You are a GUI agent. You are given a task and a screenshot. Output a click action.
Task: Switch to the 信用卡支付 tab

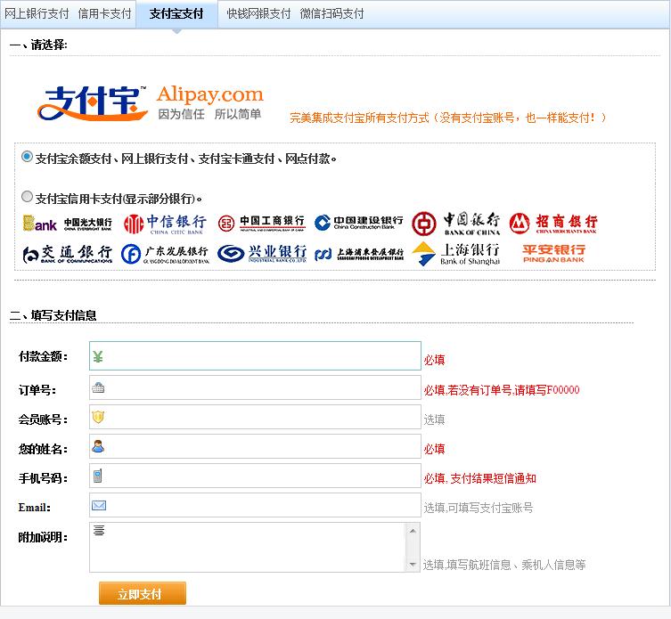click(x=105, y=13)
